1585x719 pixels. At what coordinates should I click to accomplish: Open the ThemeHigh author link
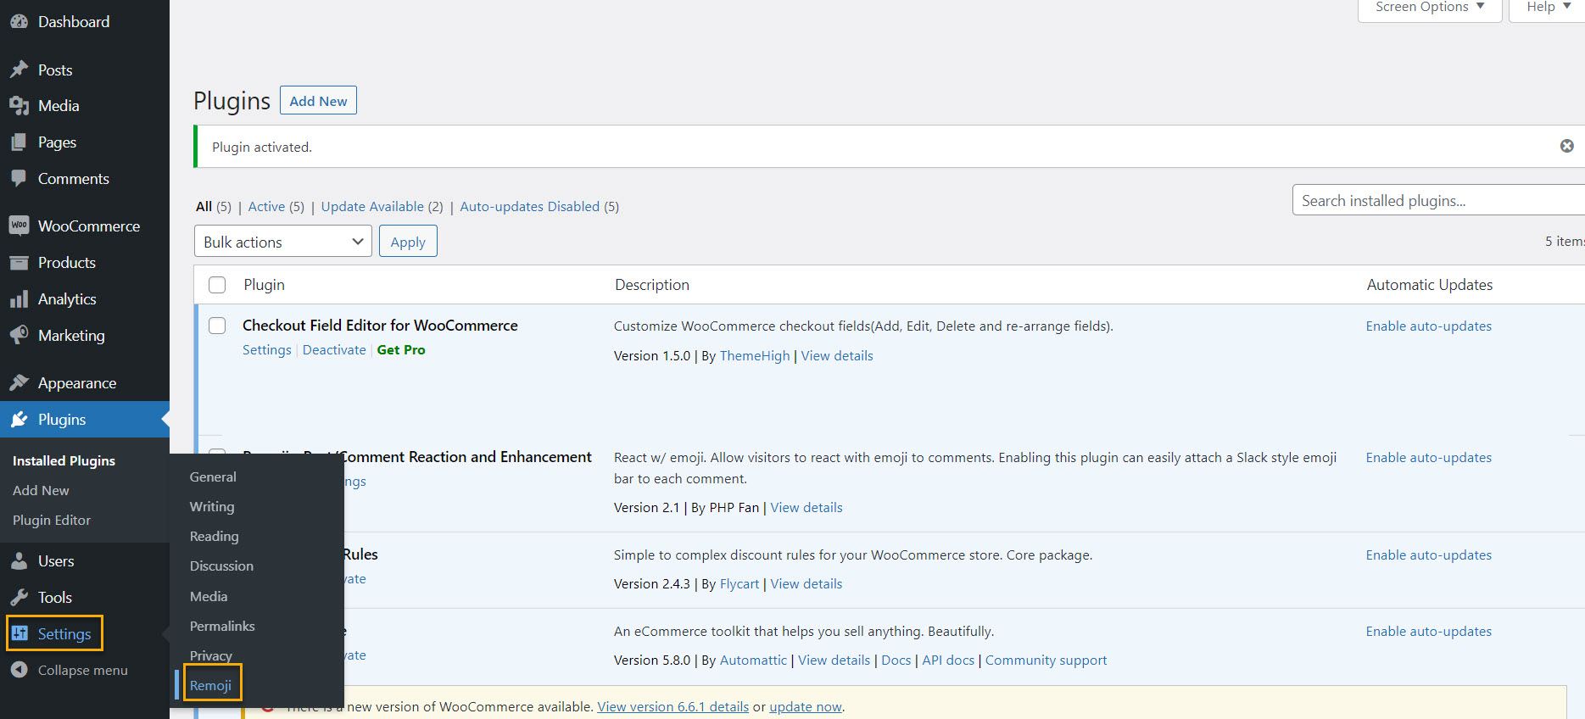point(755,356)
